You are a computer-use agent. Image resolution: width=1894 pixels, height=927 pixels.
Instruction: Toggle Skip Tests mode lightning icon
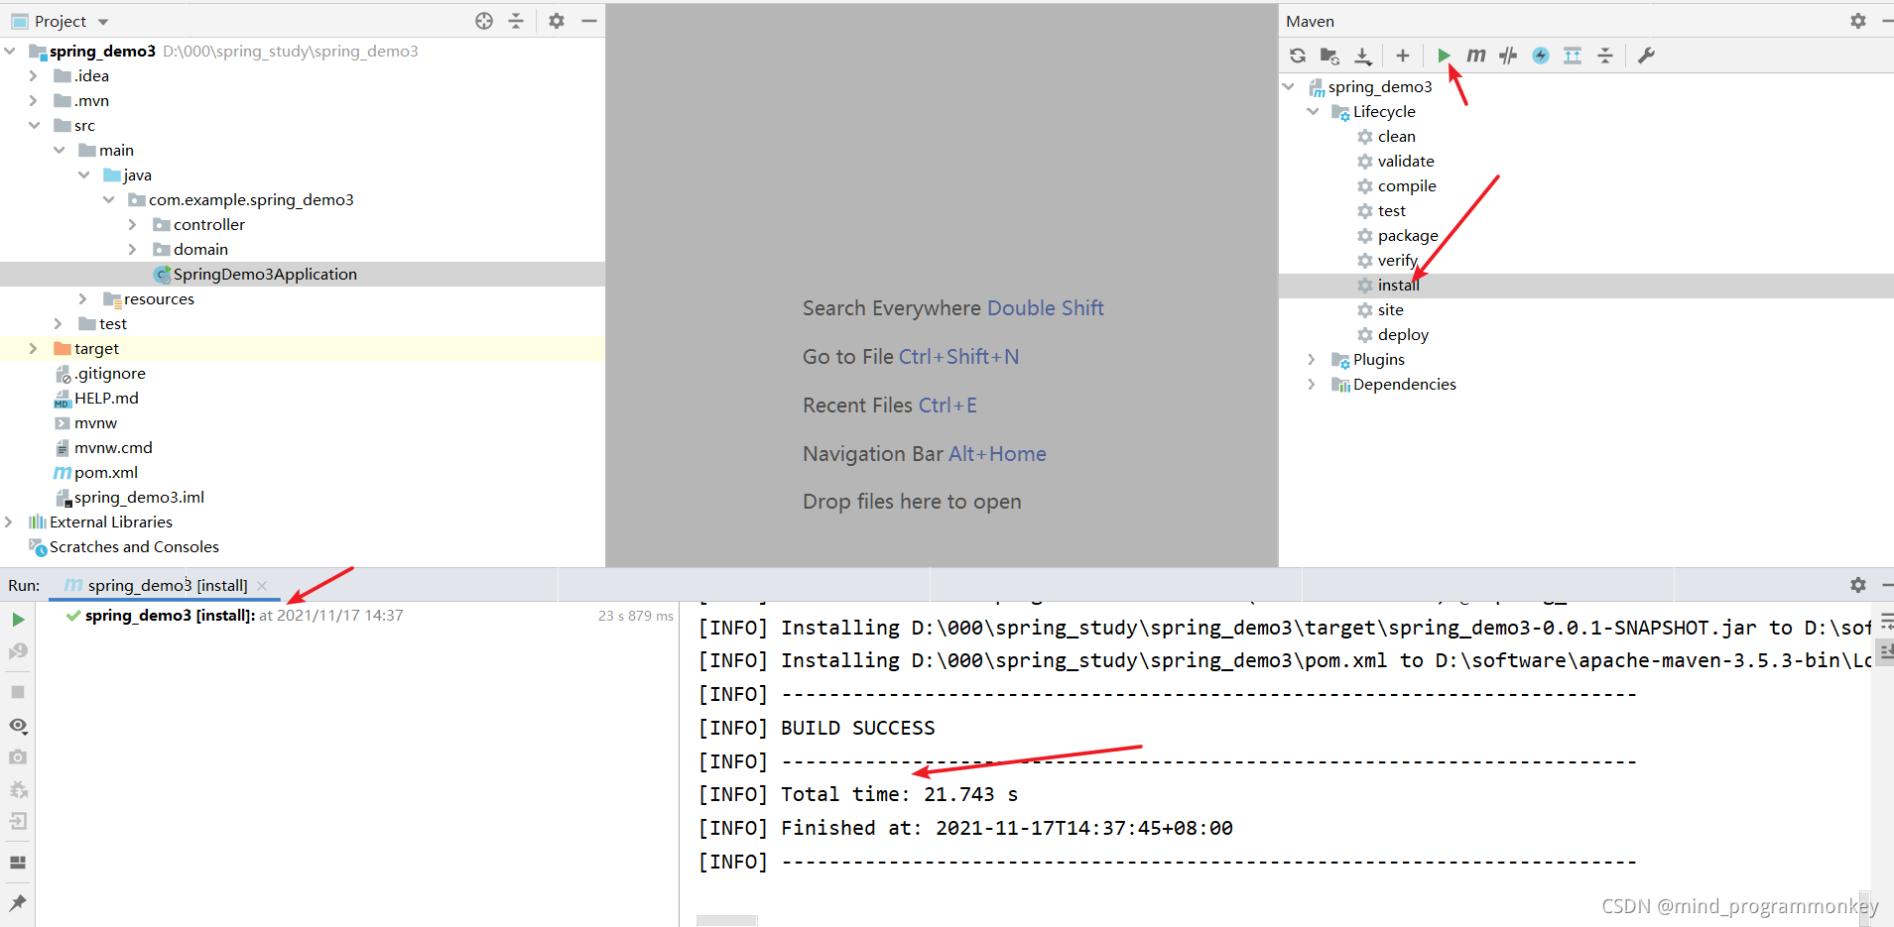1541,56
